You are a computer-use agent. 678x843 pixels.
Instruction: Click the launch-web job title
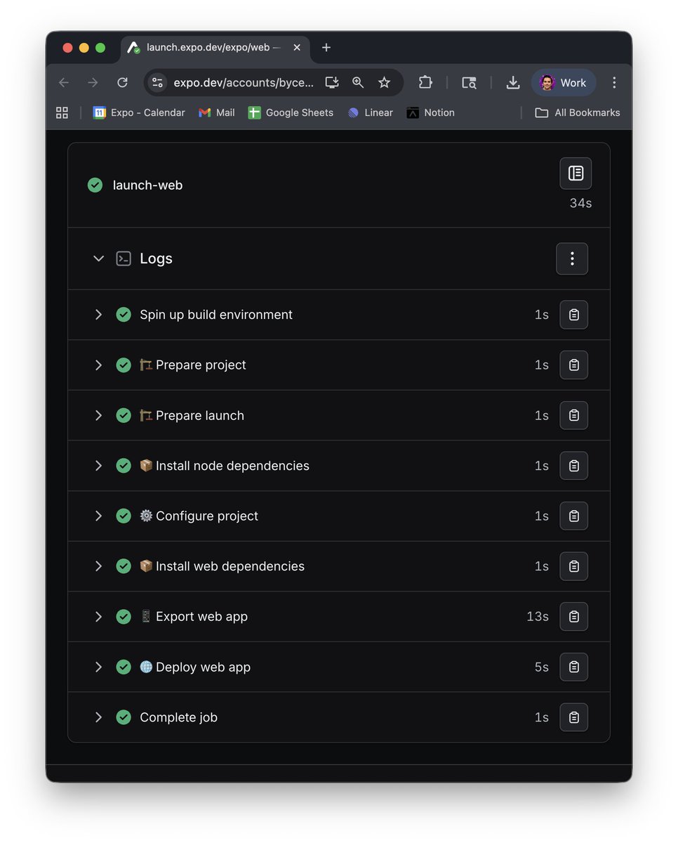[x=147, y=185]
